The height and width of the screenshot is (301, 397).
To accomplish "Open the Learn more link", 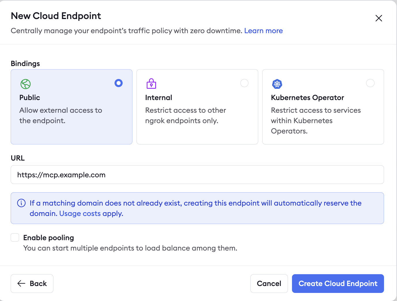I will [x=263, y=31].
